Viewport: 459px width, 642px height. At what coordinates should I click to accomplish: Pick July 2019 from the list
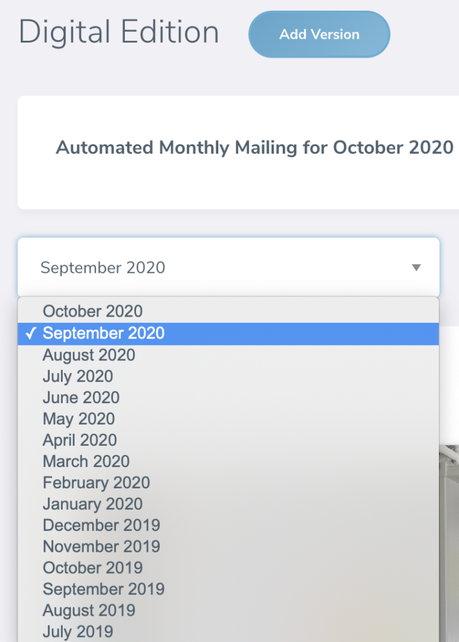[78, 631]
